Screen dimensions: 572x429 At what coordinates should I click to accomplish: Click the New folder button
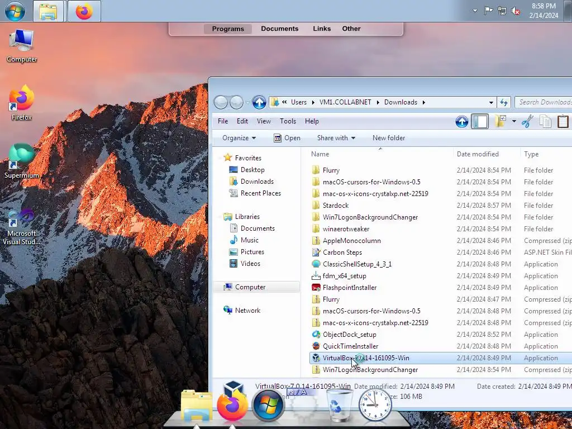[x=389, y=138]
